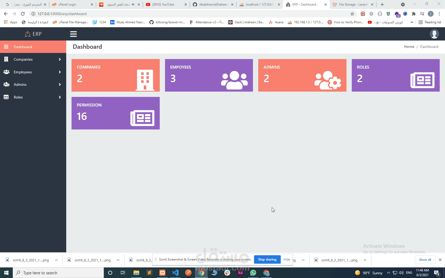This screenshot has width=445, height=278.
Task: Select the Dashboard sidebar item
Action: pos(33,47)
